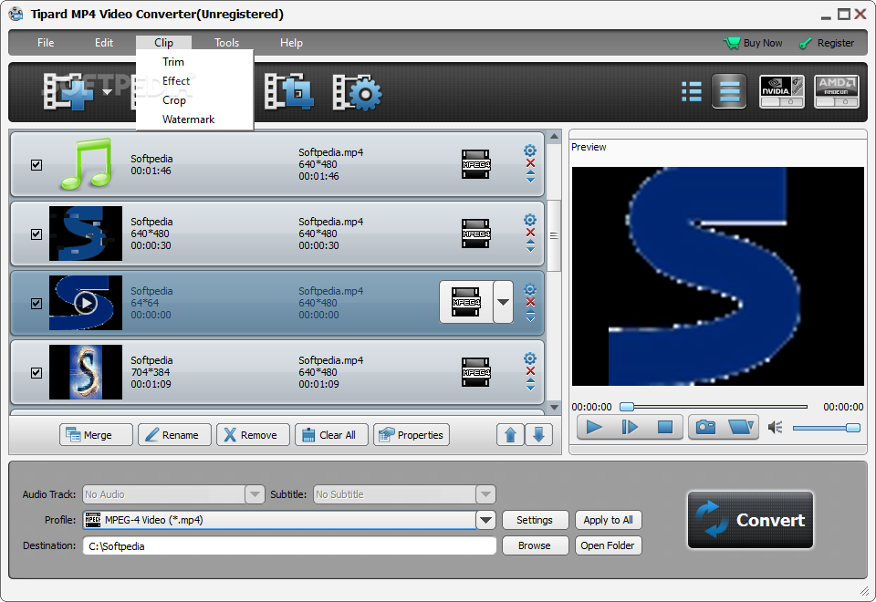Stop the preview playback
876x602 pixels.
click(664, 427)
